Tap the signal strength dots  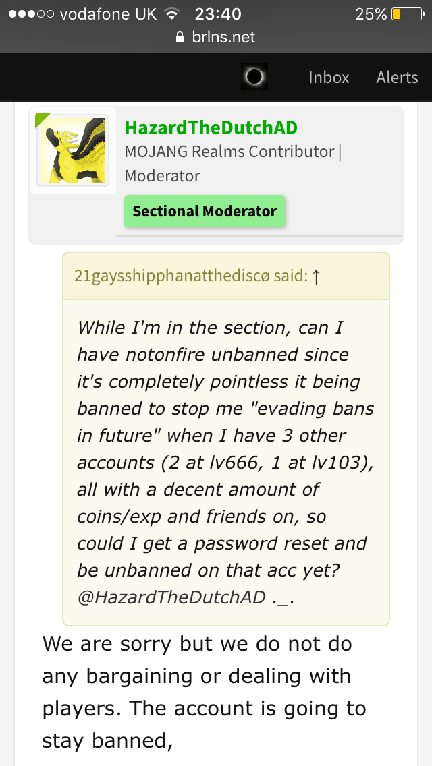point(31,14)
